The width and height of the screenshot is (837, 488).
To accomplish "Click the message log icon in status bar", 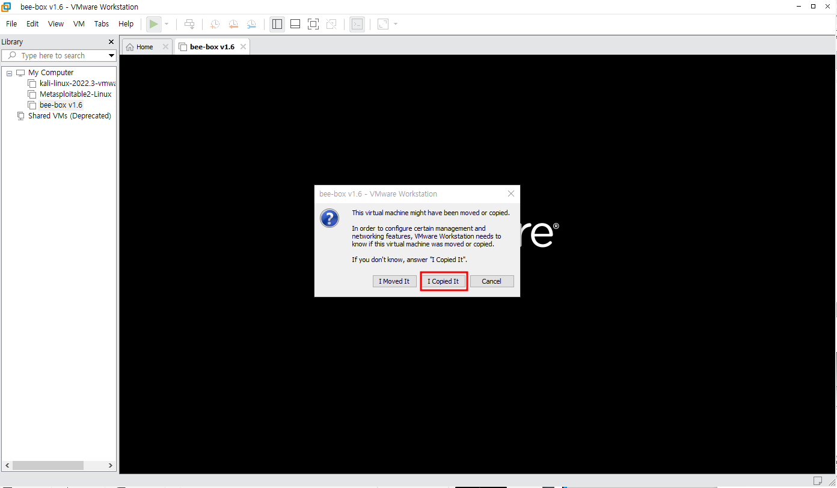I will pos(818,480).
